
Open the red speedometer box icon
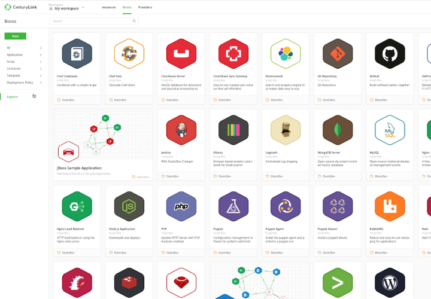pos(77,283)
